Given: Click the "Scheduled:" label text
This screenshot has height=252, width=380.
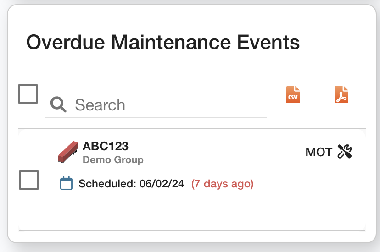Looking at the screenshot, I should (x=107, y=184).
